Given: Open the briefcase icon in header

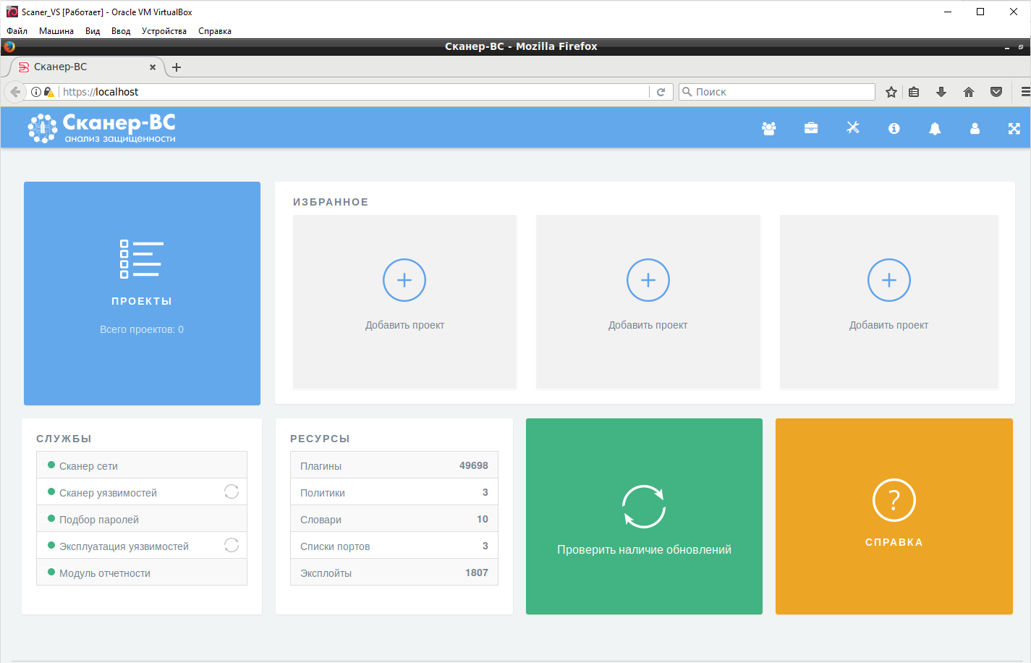Looking at the screenshot, I should click(x=811, y=128).
